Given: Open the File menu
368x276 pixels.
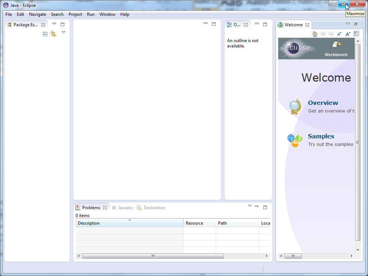Looking at the screenshot, I should point(9,14).
